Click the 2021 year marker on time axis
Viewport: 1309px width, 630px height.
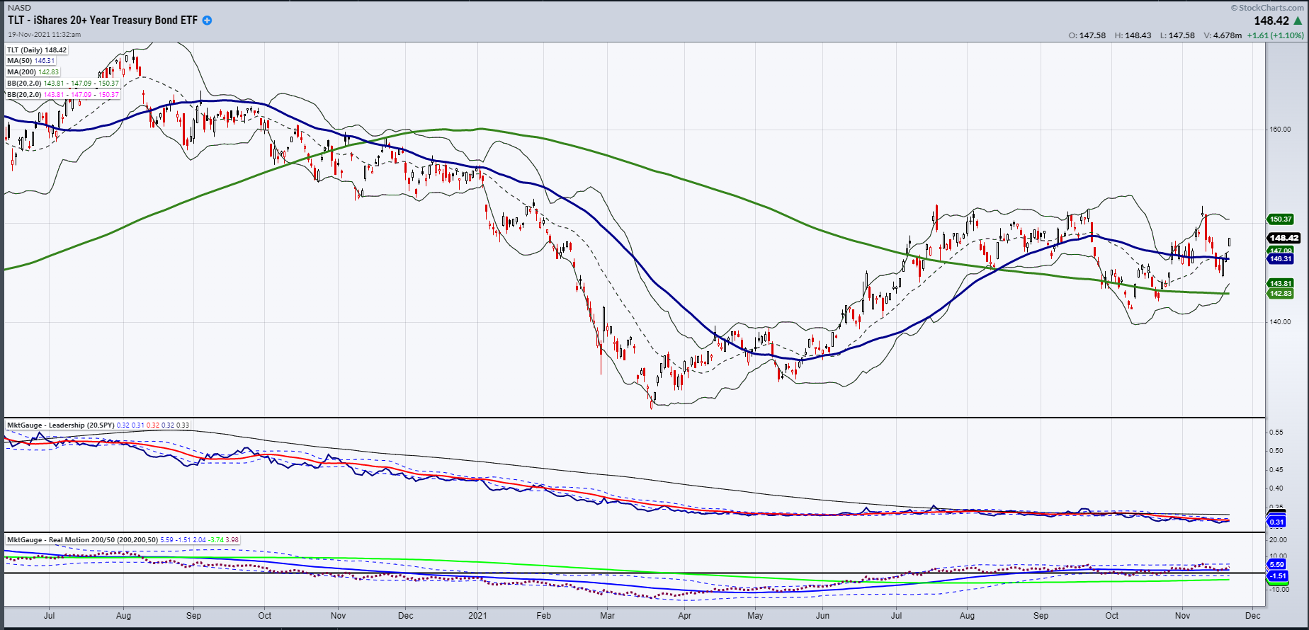pos(479,616)
